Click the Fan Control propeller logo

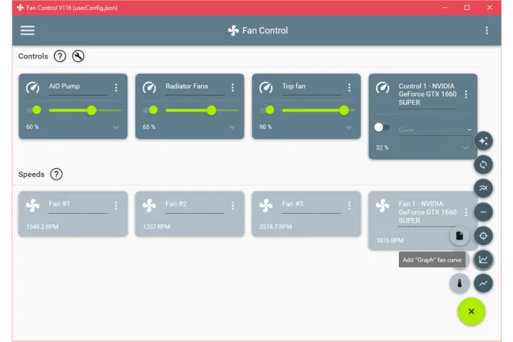coord(233,31)
